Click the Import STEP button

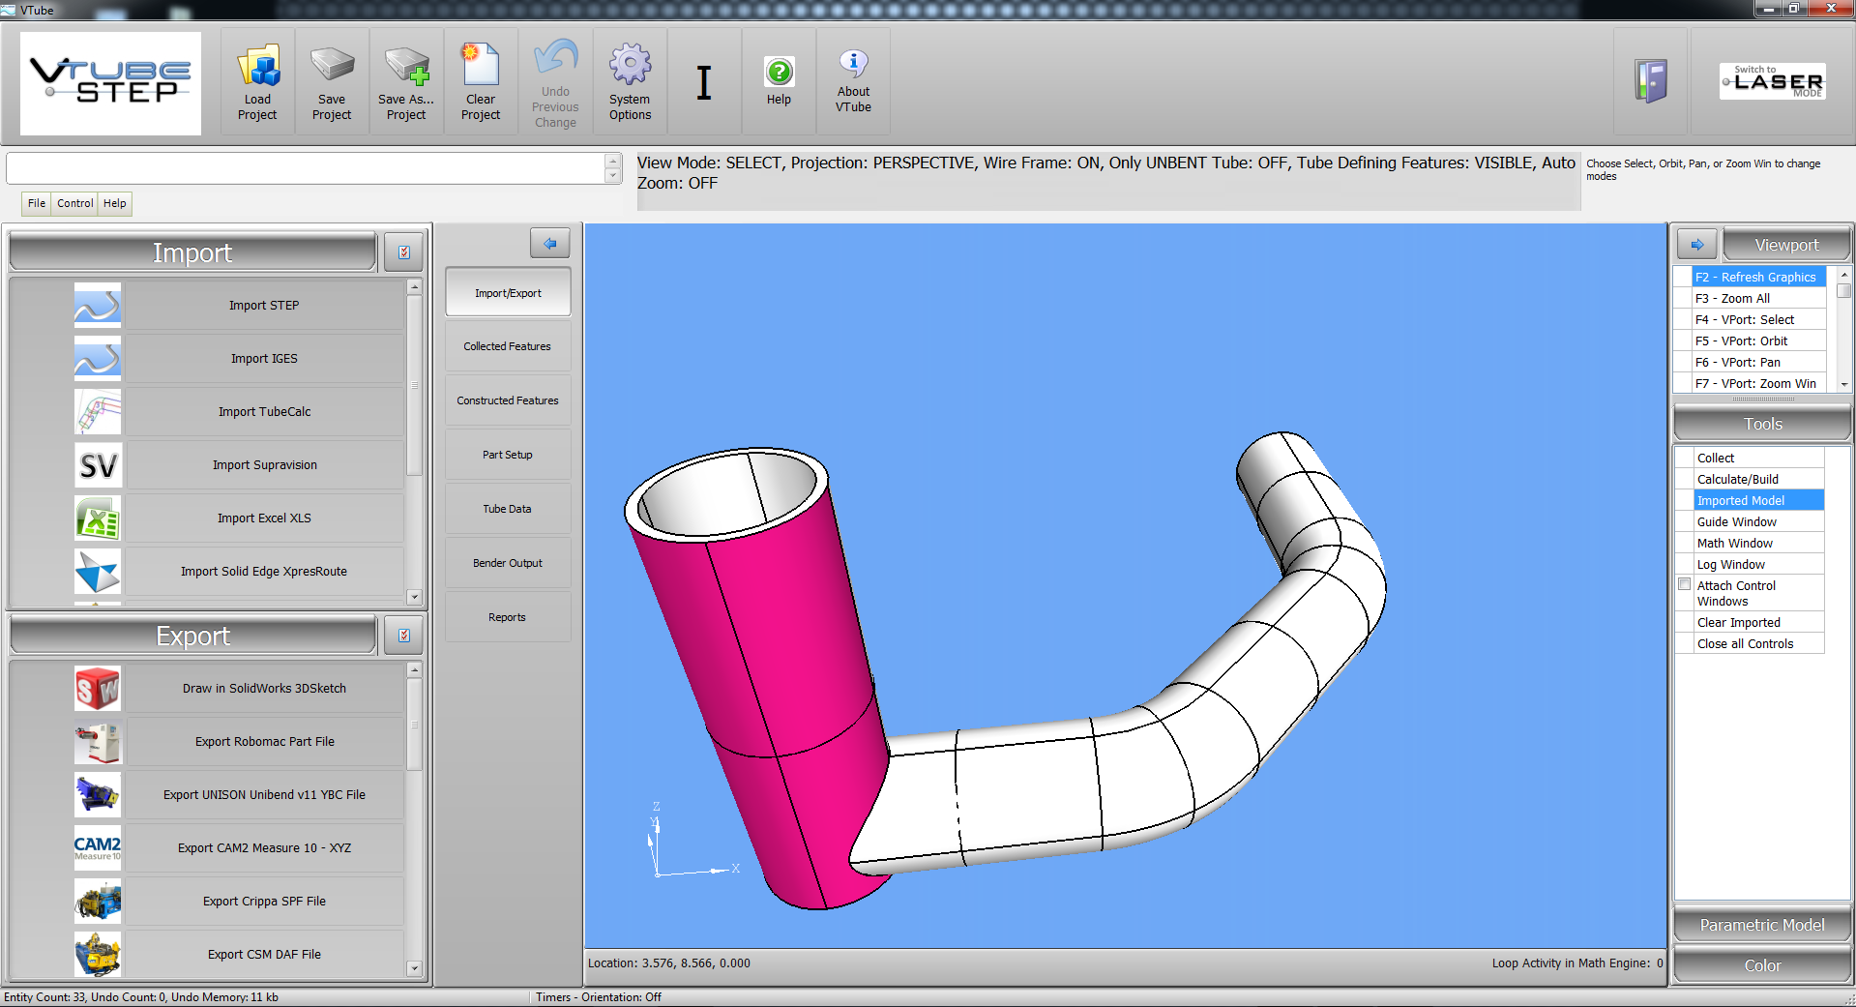(x=264, y=306)
